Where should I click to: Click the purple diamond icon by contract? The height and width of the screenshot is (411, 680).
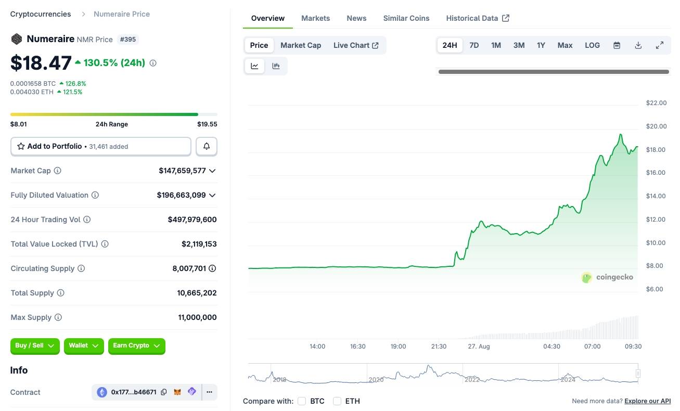click(191, 392)
